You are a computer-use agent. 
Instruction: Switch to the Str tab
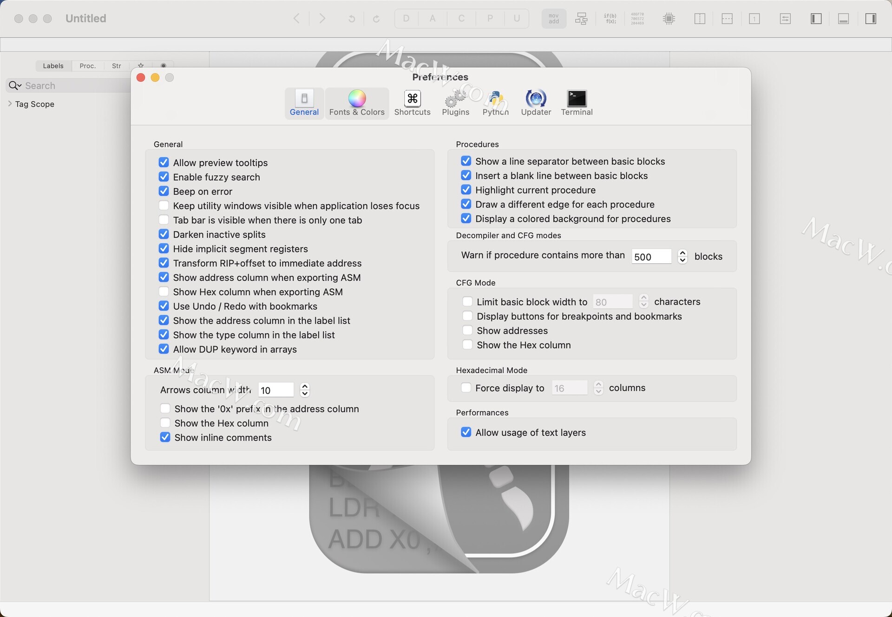click(117, 66)
